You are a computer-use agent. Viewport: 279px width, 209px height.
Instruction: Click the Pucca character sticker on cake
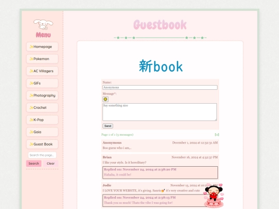pyautogui.click(x=214, y=195)
